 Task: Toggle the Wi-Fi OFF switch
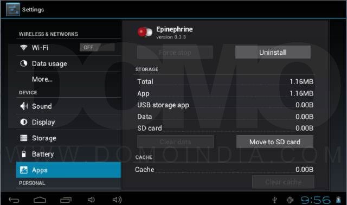[x=97, y=47]
